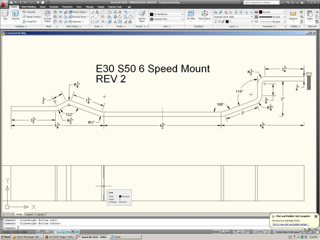The height and width of the screenshot is (240, 320).
Task: Click the MODEL space status bar button
Action: point(216,232)
